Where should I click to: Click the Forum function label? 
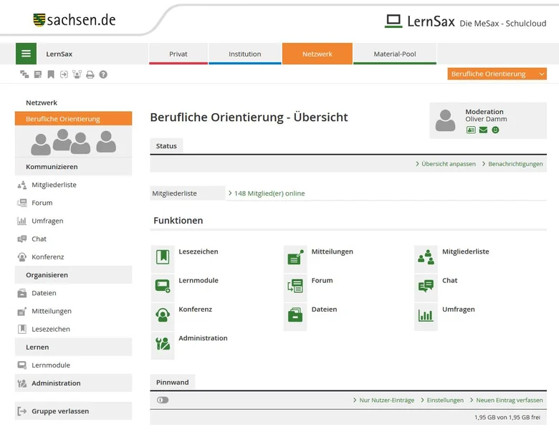322,280
